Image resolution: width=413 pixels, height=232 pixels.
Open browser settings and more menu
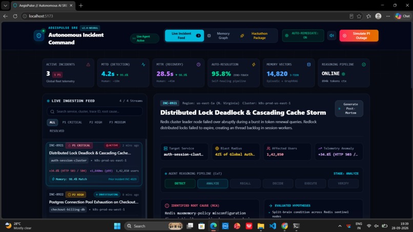(x=388, y=16)
